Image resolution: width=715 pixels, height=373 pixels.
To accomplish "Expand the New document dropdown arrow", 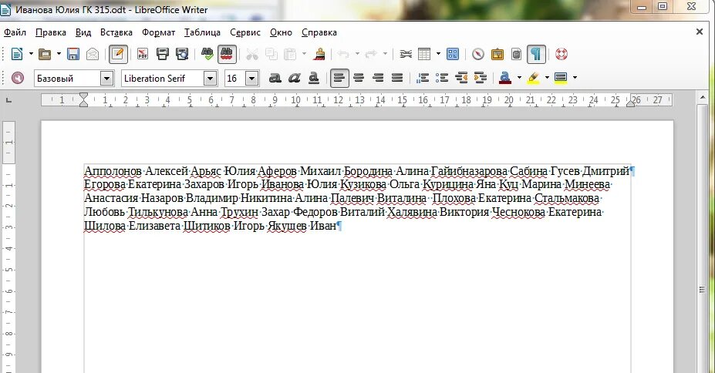I will tap(31, 54).
